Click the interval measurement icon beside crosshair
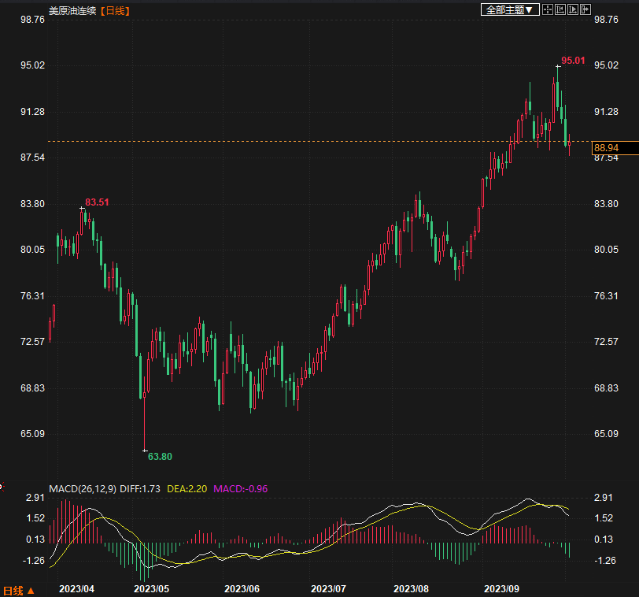The width and height of the screenshot is (639, 597). click(x=560, y=9)
